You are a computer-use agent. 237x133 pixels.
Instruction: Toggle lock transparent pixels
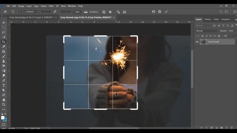203,36
